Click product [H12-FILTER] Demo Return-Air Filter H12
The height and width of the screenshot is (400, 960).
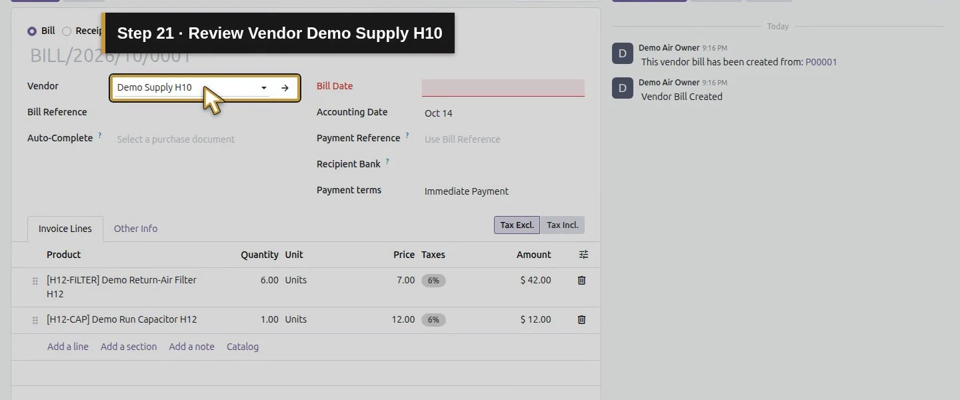(x=121, y=287)
